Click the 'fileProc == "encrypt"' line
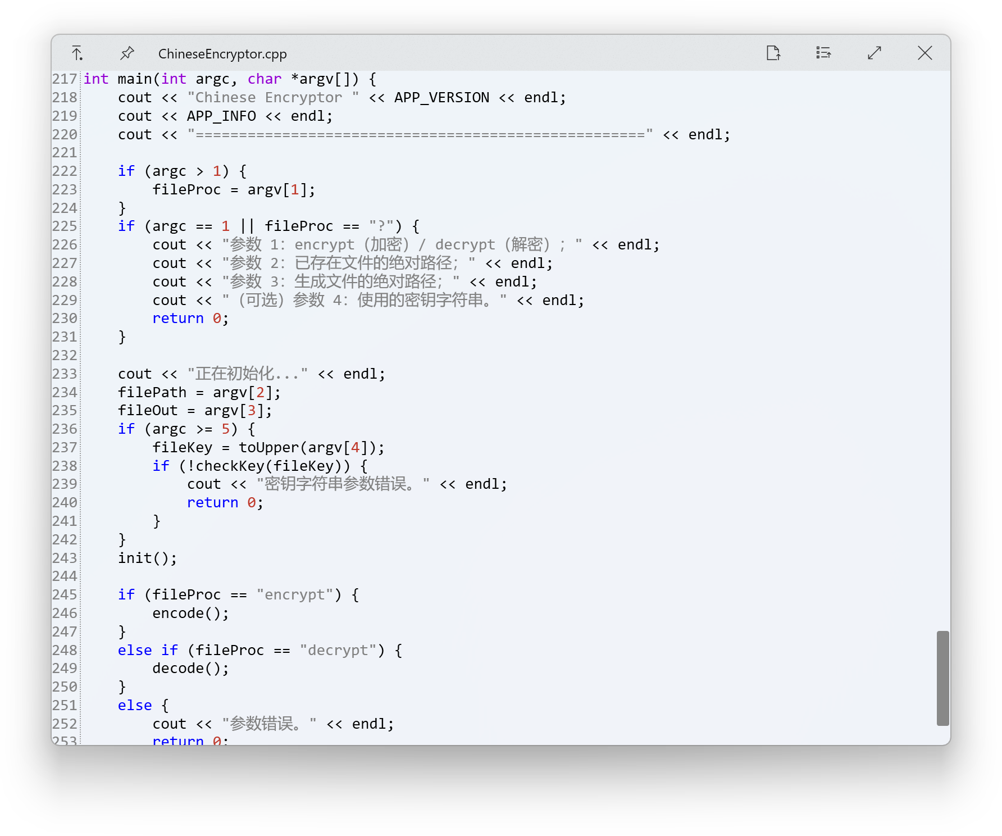The height and width of the screenshot is (836, 1002). [x=239, y=595]
